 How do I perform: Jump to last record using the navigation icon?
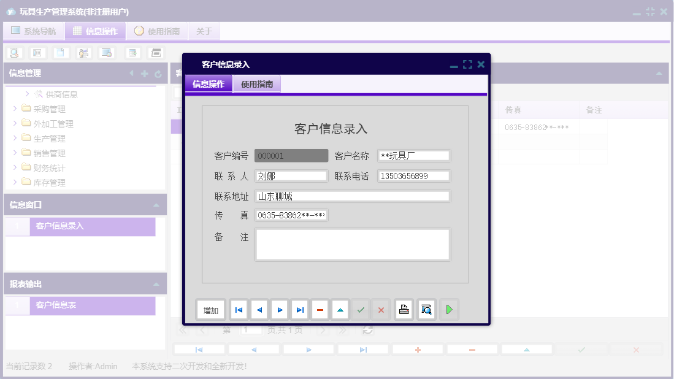coord(299,310)
